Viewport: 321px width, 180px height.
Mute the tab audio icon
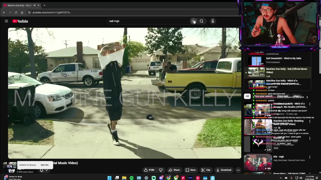click(x=34, y=5)
